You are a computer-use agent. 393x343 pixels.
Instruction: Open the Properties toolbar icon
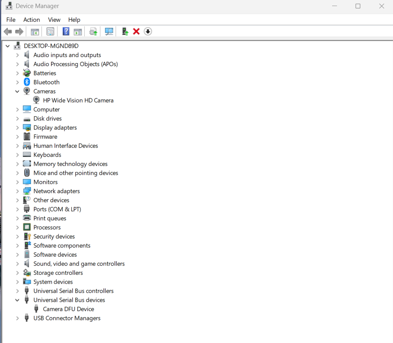[50, 31]
